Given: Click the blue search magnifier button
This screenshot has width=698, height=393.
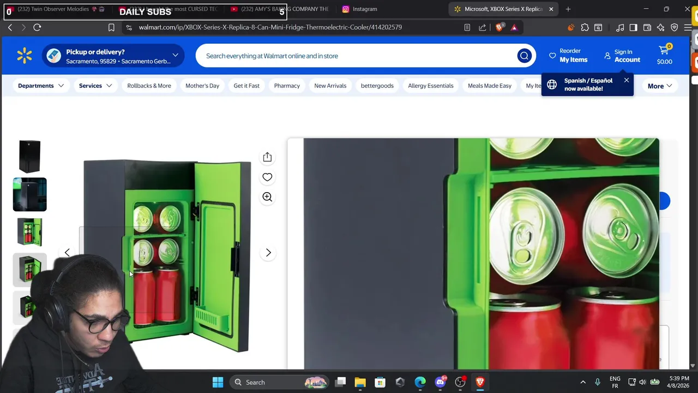Looking at the screenshot, I should coord(524,56).
